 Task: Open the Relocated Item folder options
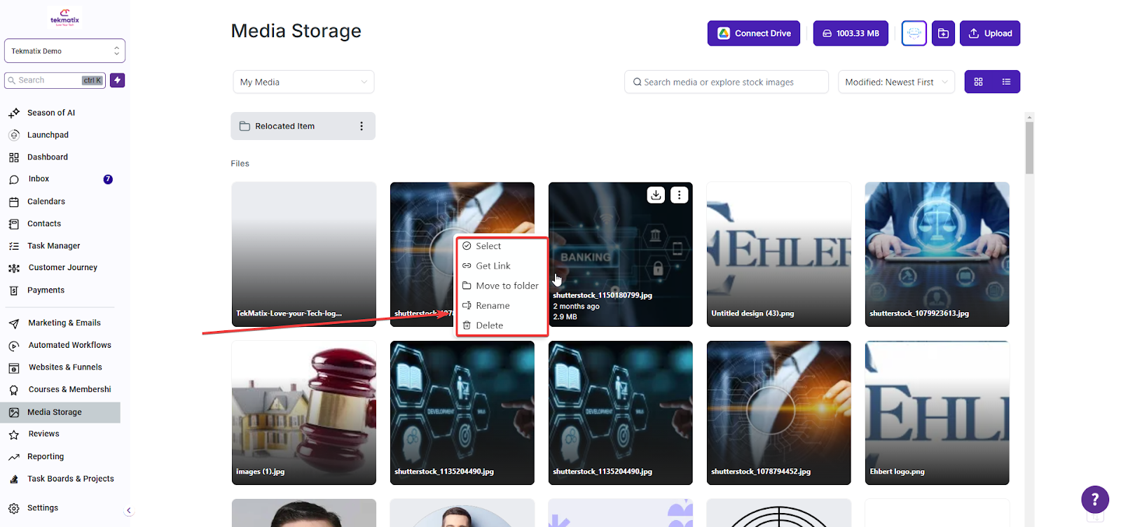coord(362,126)
